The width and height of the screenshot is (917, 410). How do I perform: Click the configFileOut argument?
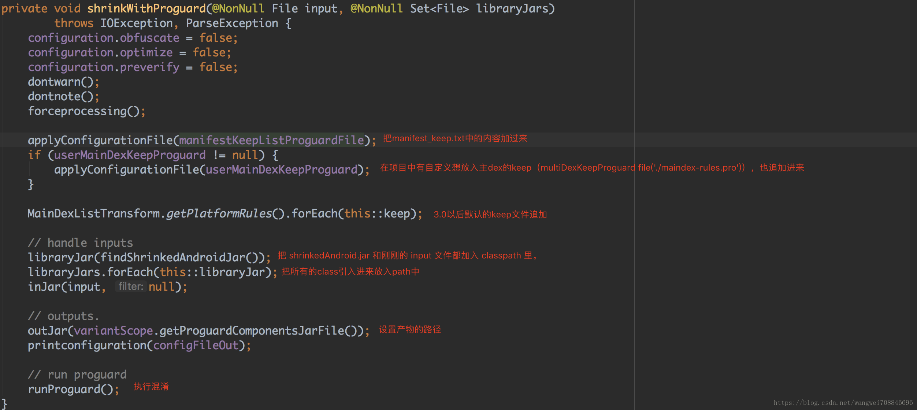[196, 345]
